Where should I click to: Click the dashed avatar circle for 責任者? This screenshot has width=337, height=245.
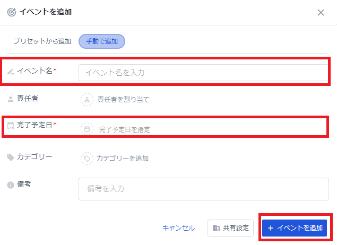coord(87,100)
